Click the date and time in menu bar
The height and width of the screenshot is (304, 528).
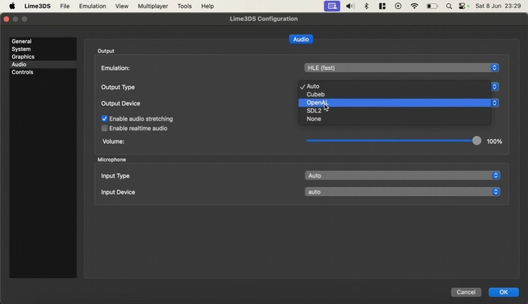point(498,6)
